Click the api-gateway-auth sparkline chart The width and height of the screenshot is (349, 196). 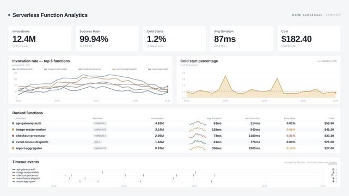pos(198,123)
